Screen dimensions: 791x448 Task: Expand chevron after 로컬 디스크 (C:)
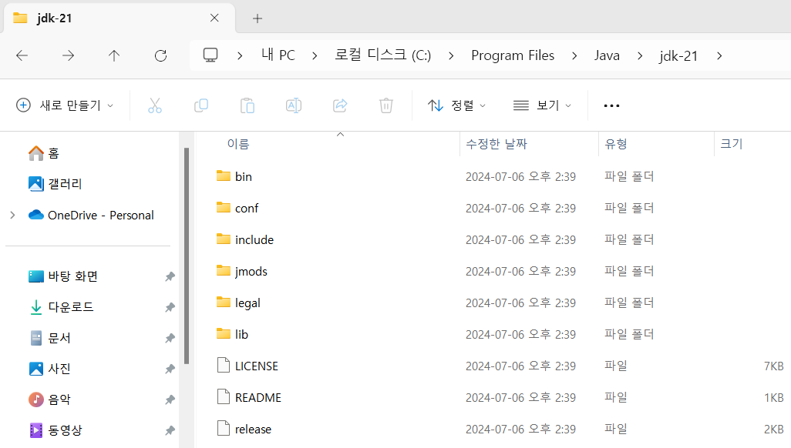pos(451,55)
